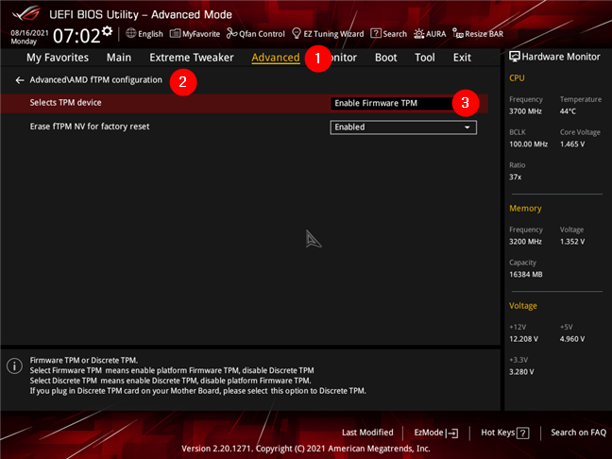The width and height of the screenshot is (612, 459).
Task: Click the info icon in help panel
Action: click(14, 366)
